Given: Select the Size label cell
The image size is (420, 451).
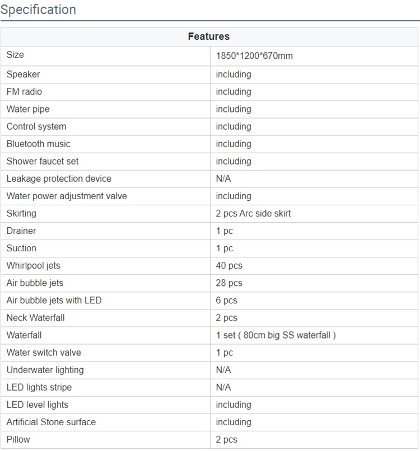Looking at the screenshot, I should [15, 55].
